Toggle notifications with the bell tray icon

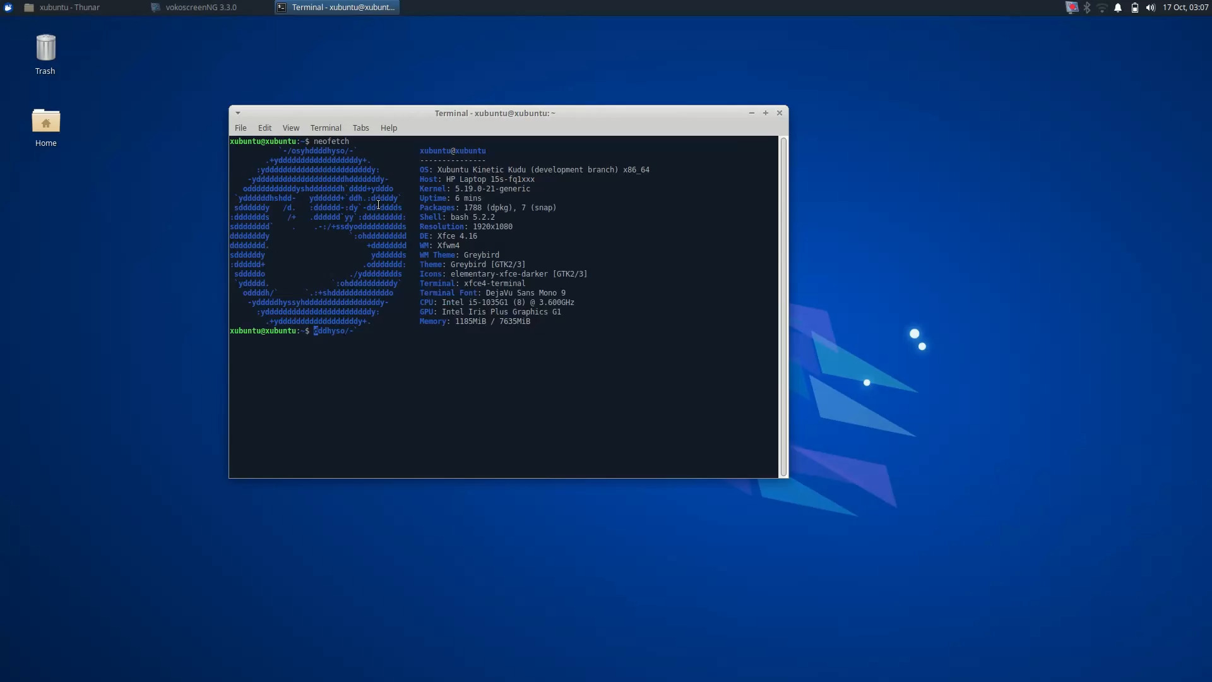1118,7
